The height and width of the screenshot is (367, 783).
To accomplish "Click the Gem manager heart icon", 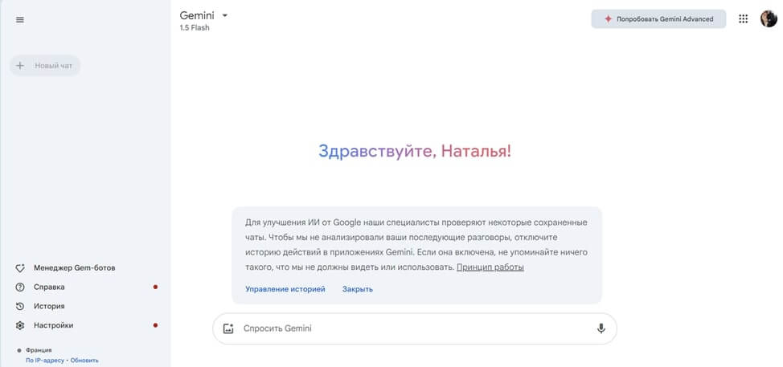I will click(20, 267).
